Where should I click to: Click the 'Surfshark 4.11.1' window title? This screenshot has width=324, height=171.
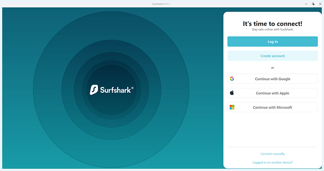[x=161, y=4]
